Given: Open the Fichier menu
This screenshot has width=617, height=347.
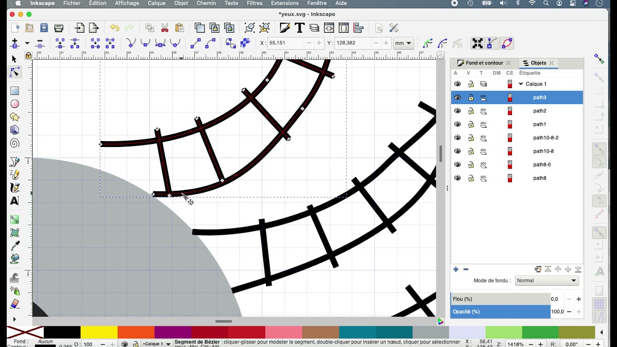Looking at the screenshot, I should click(x=72, y=3).
